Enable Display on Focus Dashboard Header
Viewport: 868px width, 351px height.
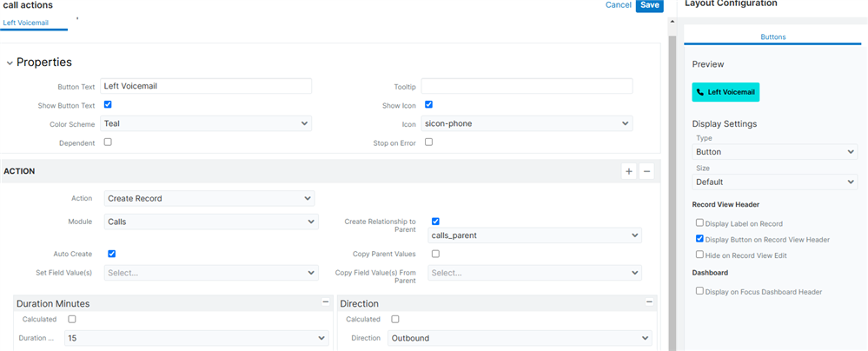(700, 292)
